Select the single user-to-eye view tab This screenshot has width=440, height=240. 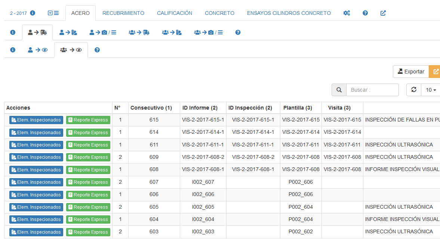(38, 50)
